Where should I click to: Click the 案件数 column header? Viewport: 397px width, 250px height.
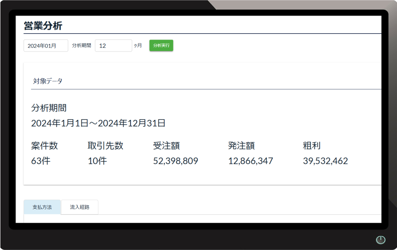tap(45, 146)
